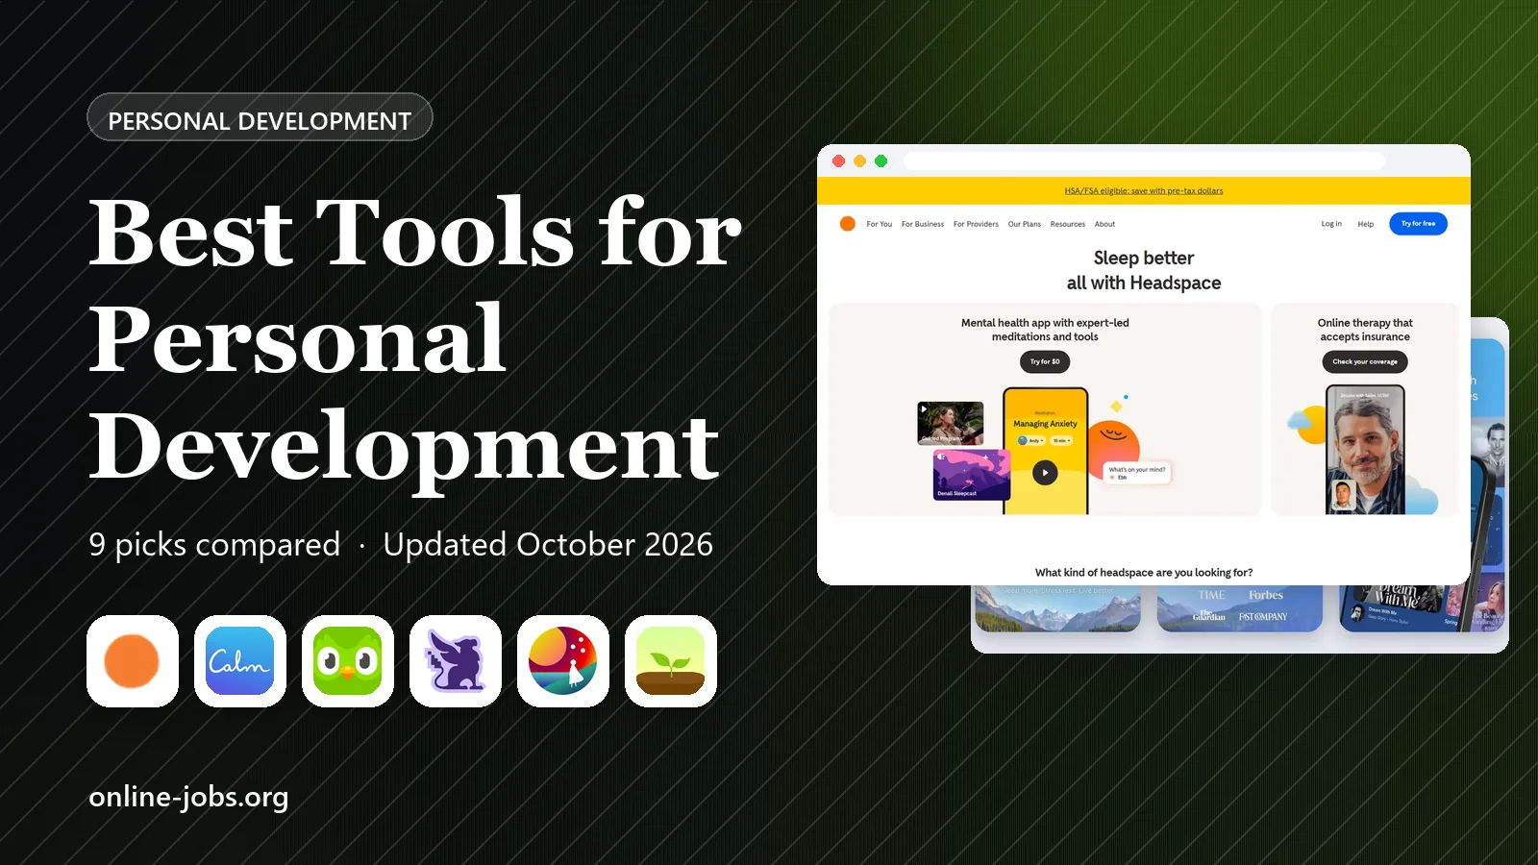Viewport: 1538px width, 865px height.
Task: Click the green browser maximize dot
Action: (x=881, y=161)
